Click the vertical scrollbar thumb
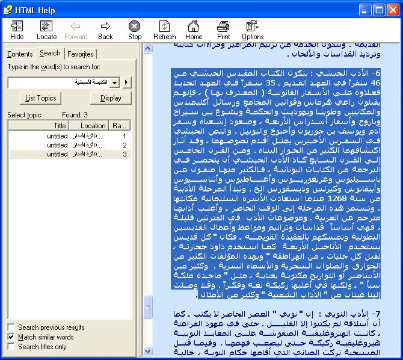Viewport: 403px width, 360px height. (x=148, y=307)
